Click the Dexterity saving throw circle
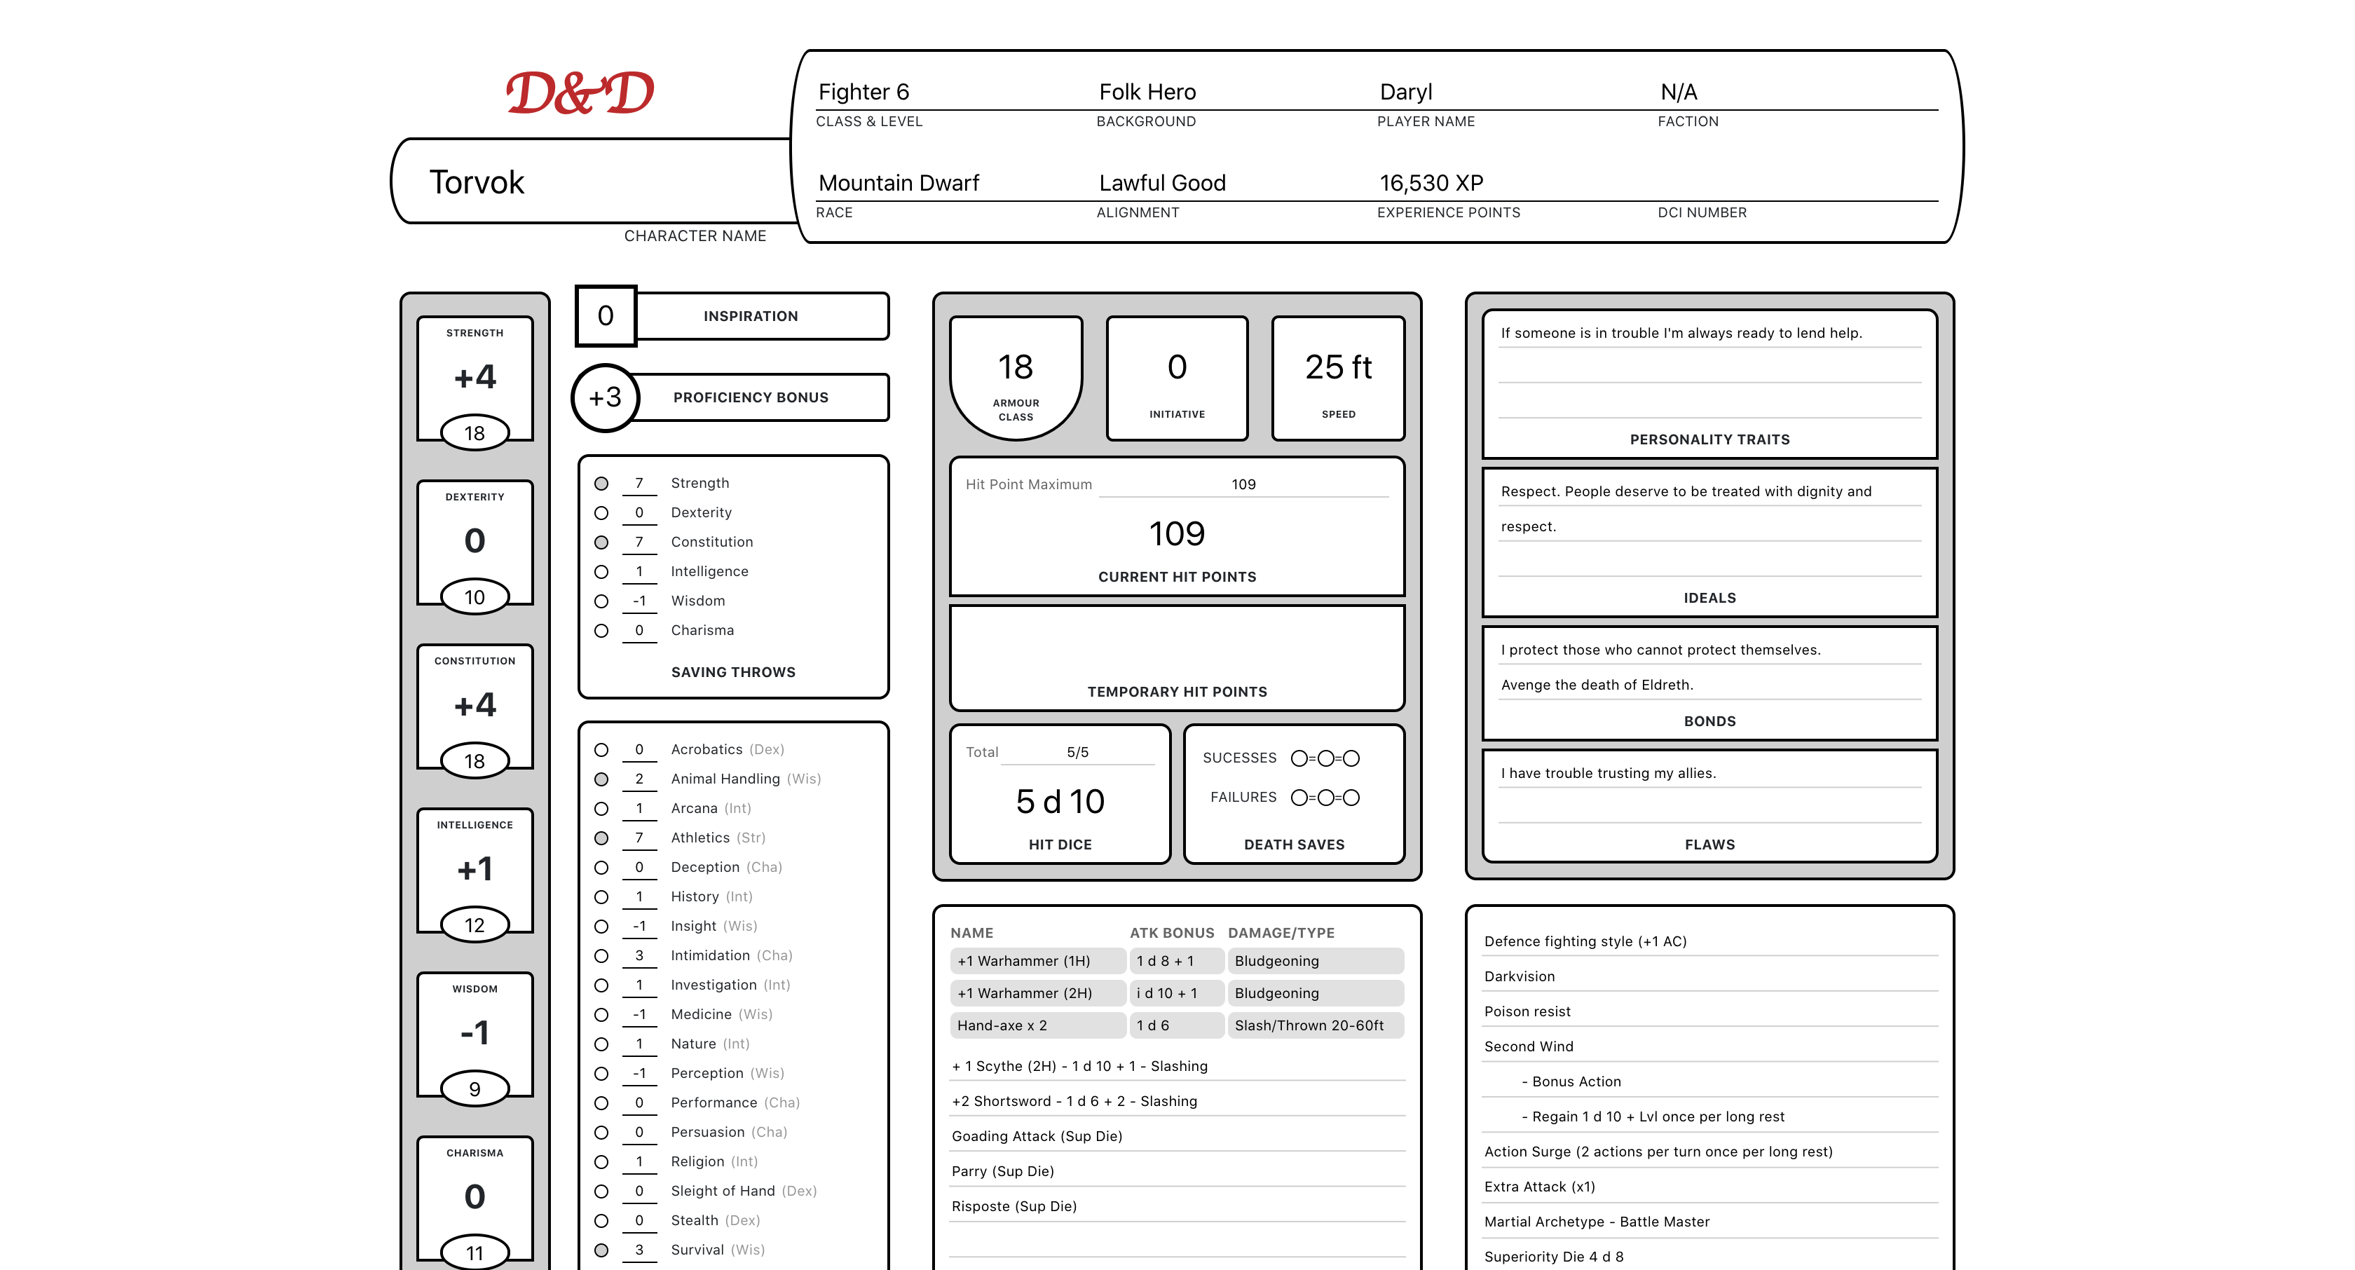 (x=603, y=512)
